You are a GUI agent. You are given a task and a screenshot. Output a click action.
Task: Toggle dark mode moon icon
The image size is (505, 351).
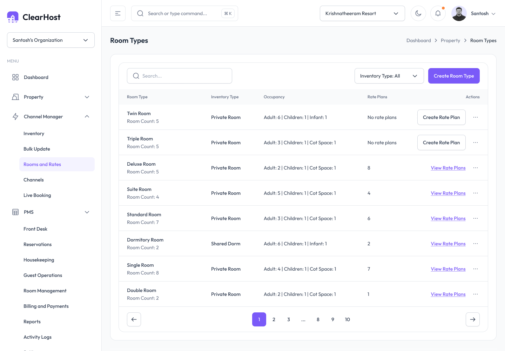418,13
